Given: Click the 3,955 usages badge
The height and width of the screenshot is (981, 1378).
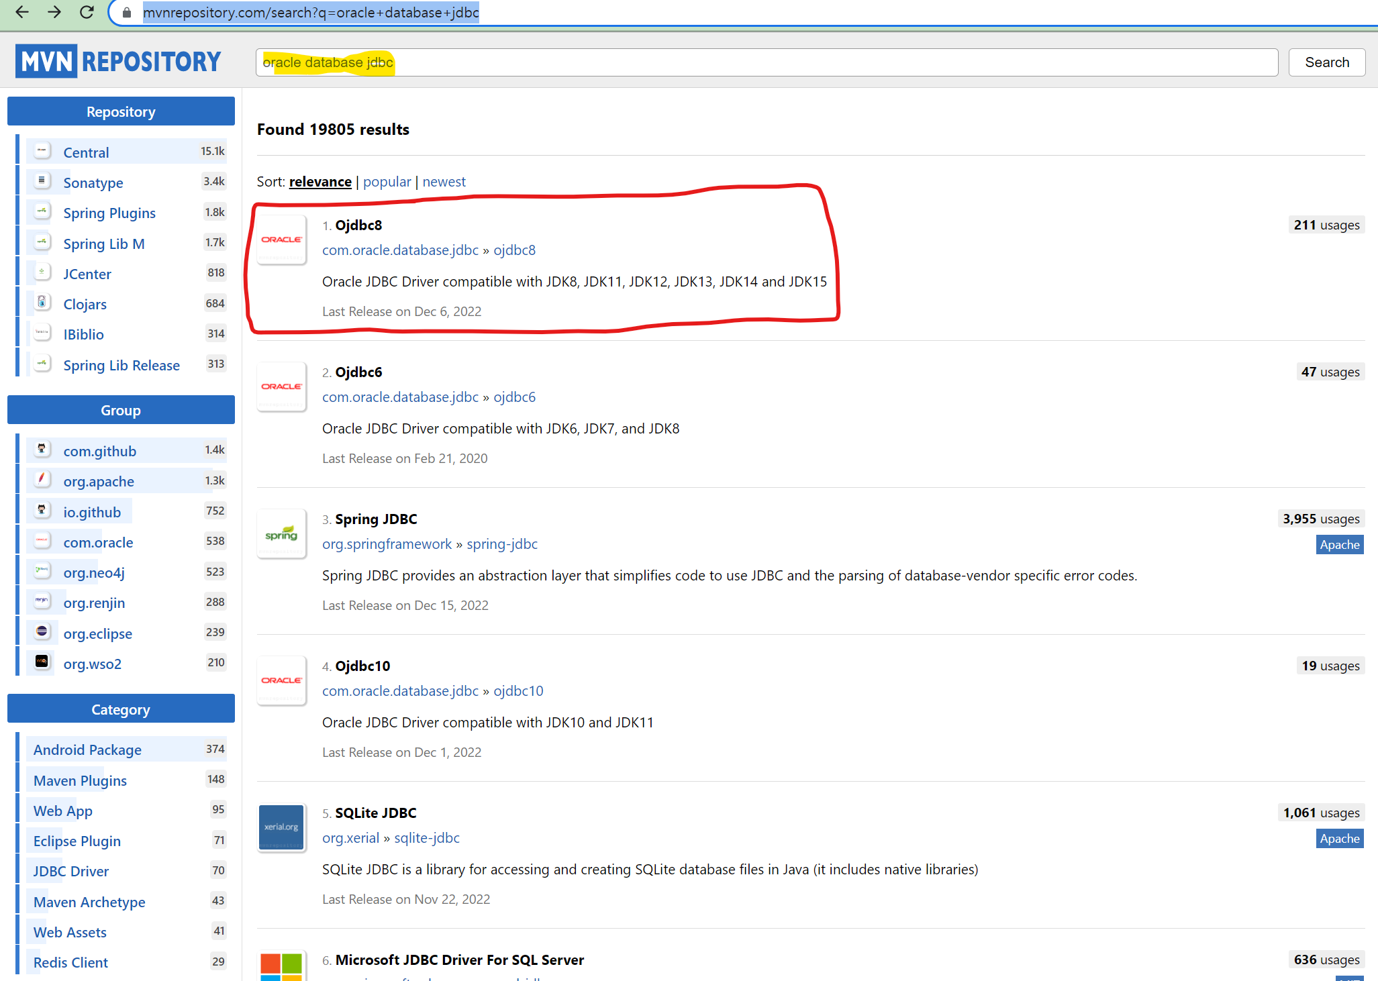Looking at the screenshot, I should pyautogui.click(x=1320, y=519).
